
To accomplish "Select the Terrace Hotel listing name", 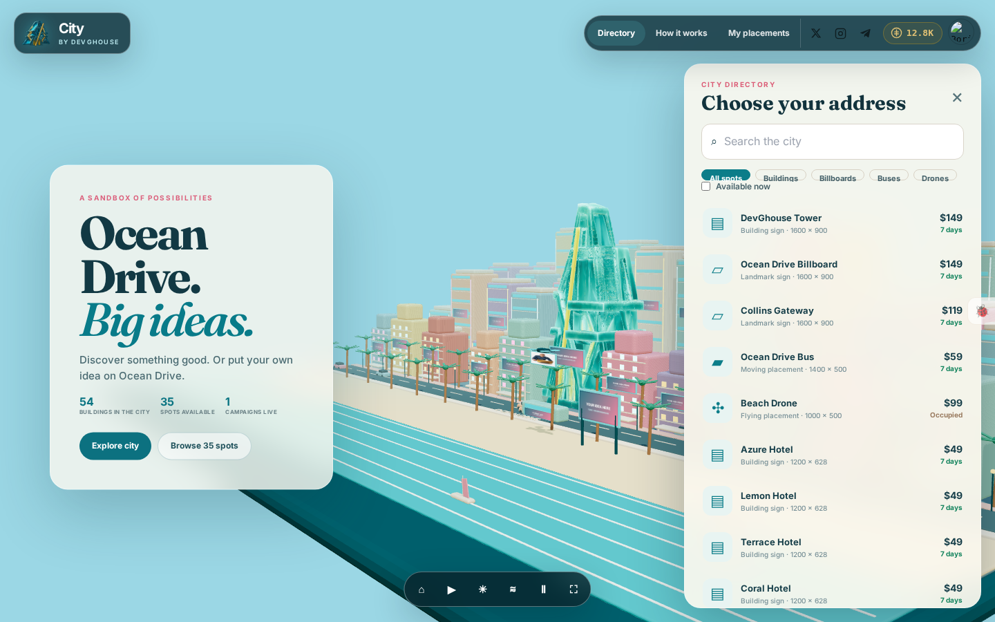I will pyautogui.click(x=771, y=542).
